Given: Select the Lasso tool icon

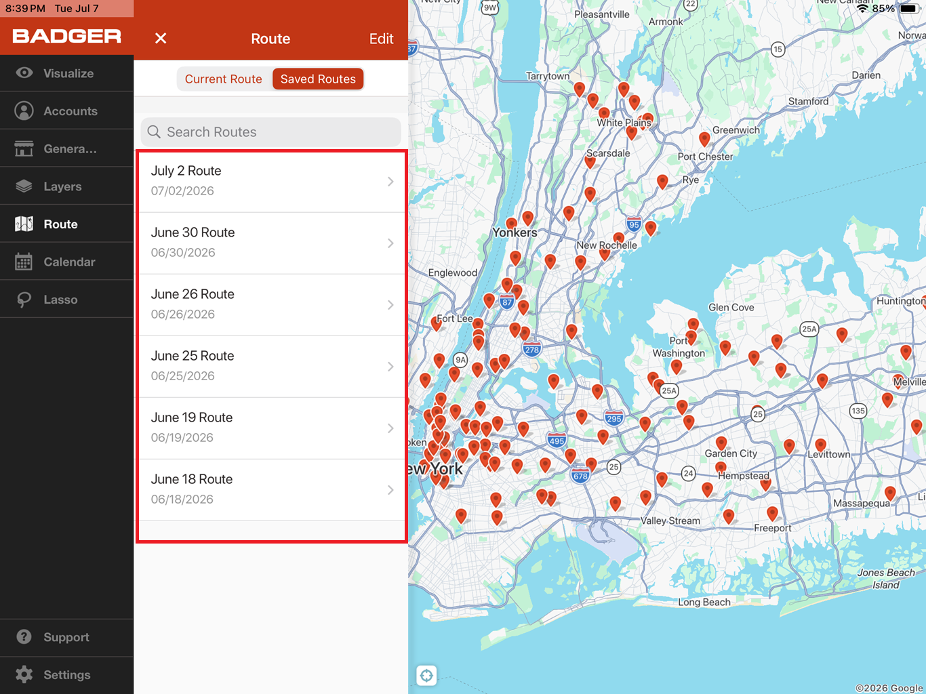Looking at the screenshot, I should pyautogui.click(x=24, y=300).
